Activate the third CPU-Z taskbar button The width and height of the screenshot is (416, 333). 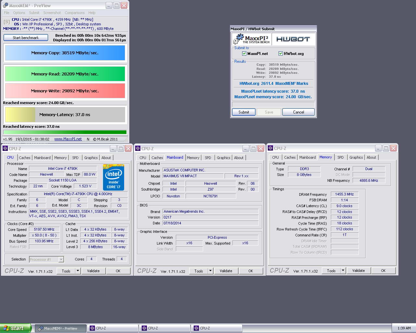pyautogui.click(x=217, y=328)
